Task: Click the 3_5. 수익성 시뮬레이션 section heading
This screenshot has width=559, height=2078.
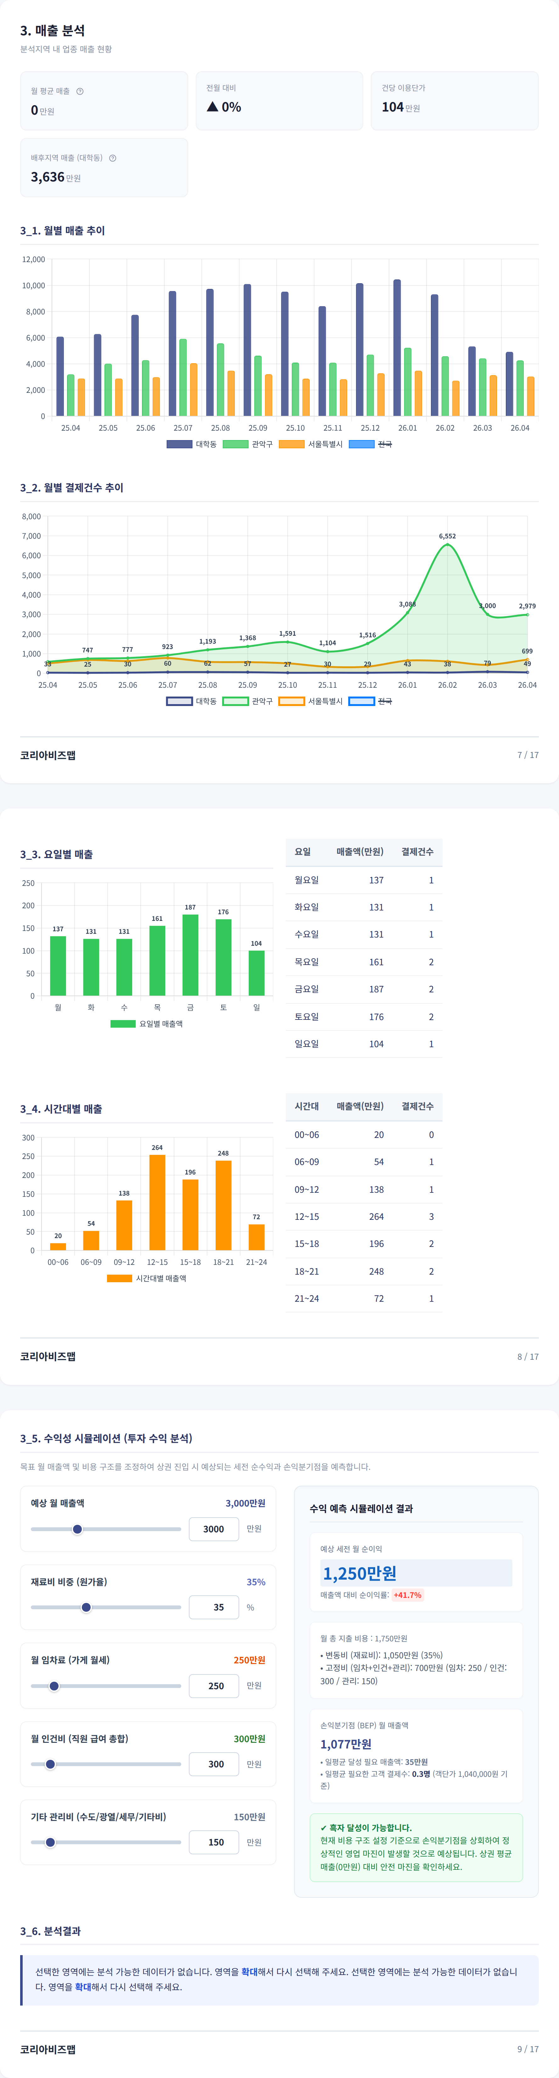Action: (106, 1438)
